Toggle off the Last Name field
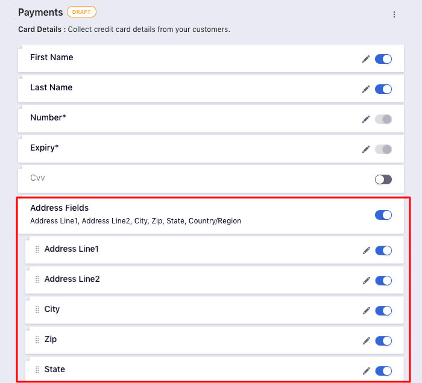The image size is (422, 383). coord(383,89)
